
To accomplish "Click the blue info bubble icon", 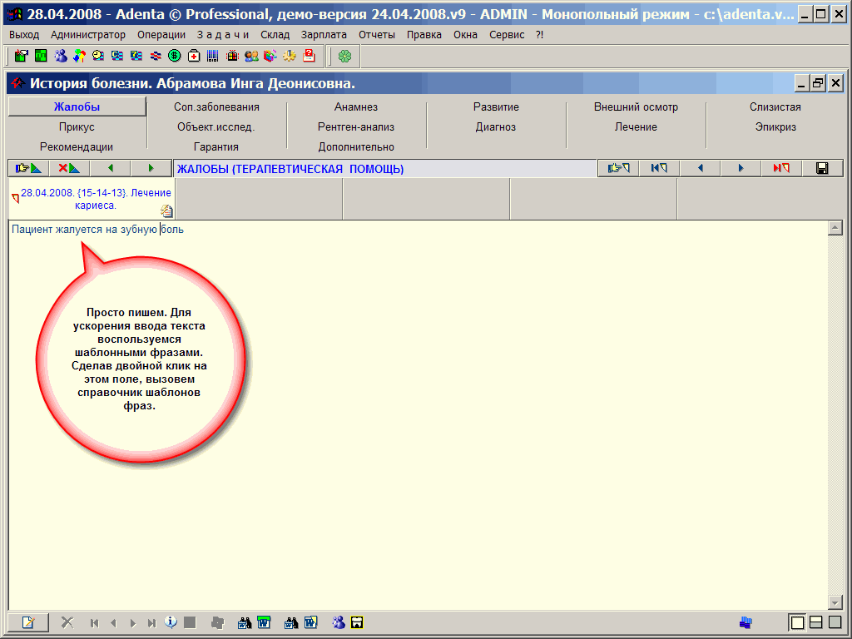I will [171, 622].
